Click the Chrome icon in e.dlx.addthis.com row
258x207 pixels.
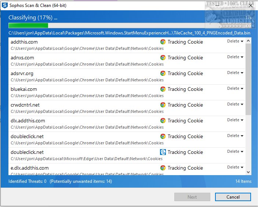click(x=163, y=168)
